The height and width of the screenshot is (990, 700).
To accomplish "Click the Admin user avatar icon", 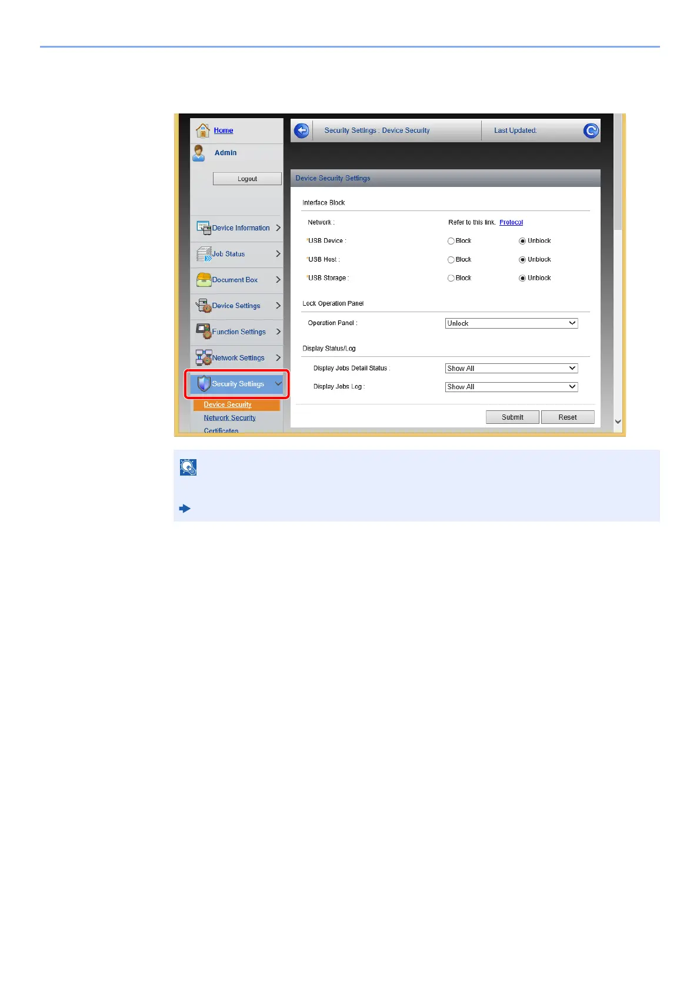I will pyautogui.click(x=199, y=153).
